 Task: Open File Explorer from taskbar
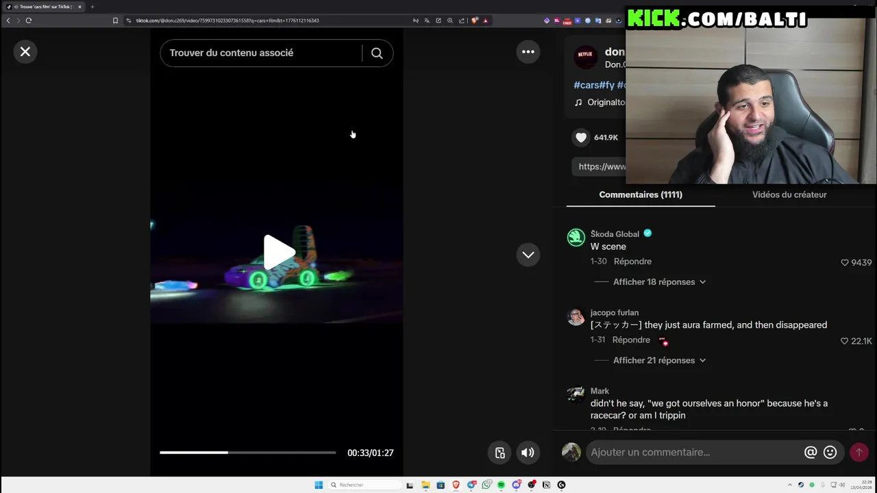[425, 485]
